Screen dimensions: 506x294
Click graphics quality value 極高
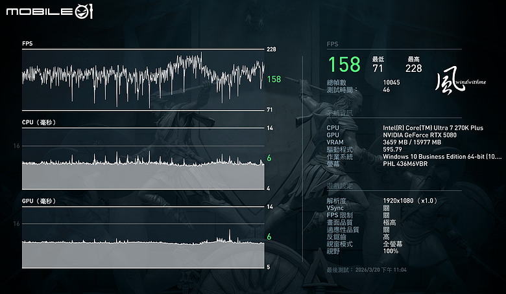[x=389, y=223]
